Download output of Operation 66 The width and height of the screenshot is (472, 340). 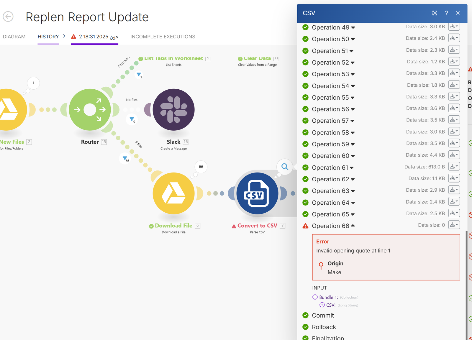click(454, 225)
